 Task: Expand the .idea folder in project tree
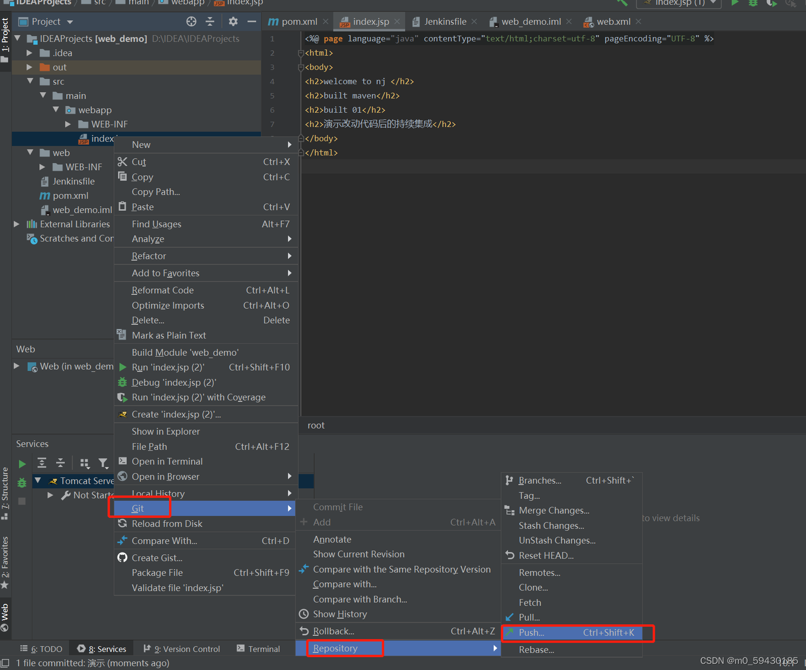point(30,53)
